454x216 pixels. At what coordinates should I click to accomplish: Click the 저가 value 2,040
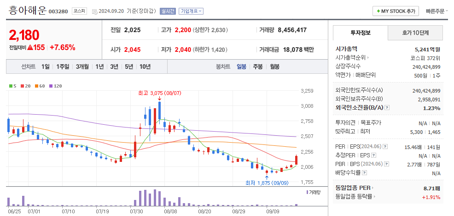[x=183, y=50]
